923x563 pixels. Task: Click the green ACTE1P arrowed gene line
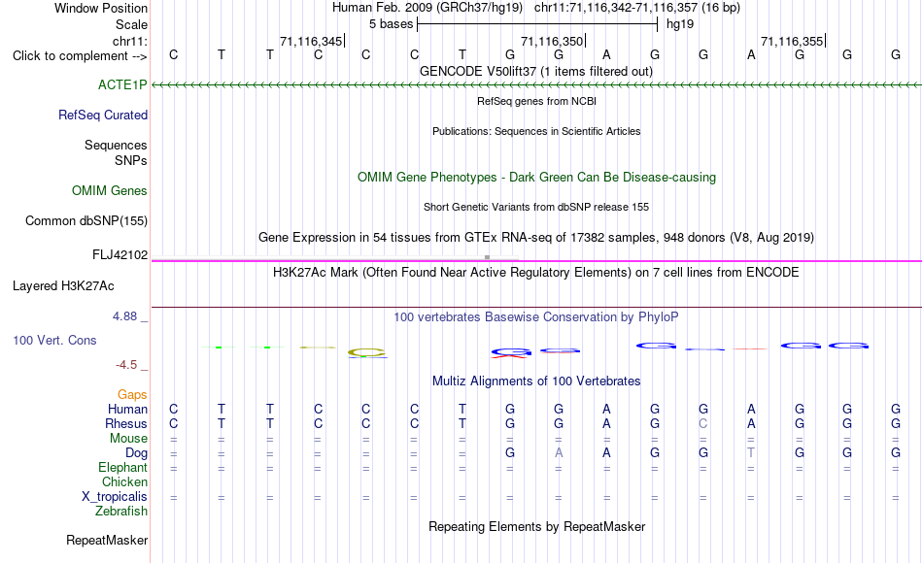click(x=536, y=85)
